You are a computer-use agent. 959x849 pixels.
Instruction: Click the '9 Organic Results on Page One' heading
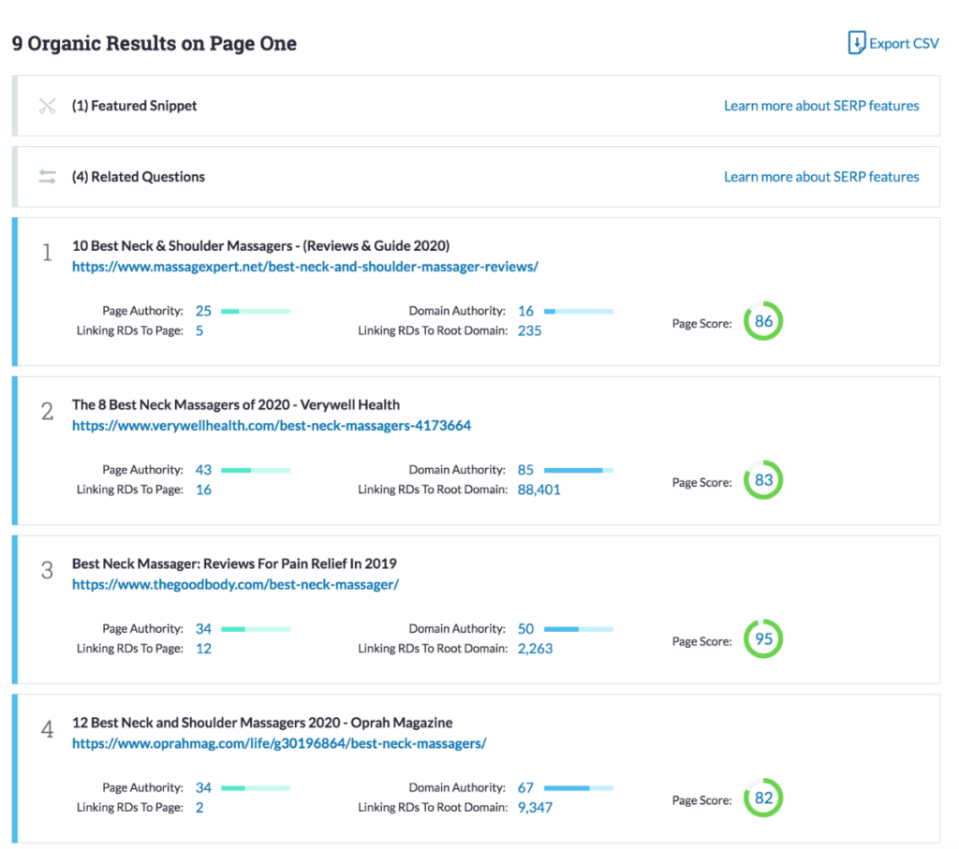(x=155, y=43)
